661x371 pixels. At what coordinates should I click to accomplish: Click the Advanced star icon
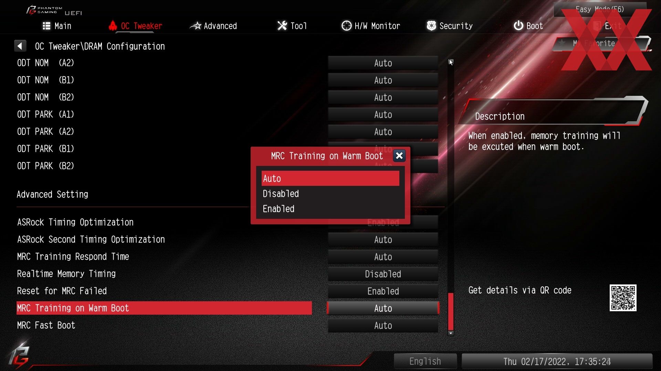coord(196,25)
